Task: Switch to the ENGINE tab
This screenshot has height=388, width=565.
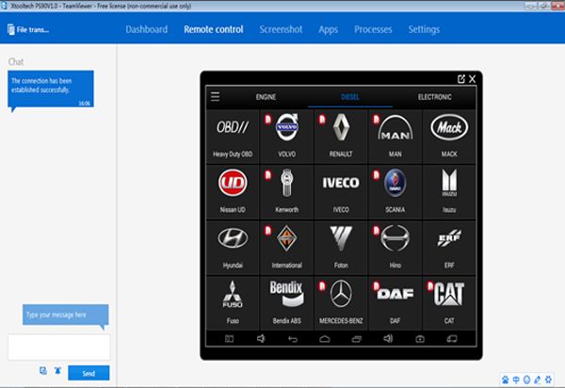Action: click(x=266, y=97)
